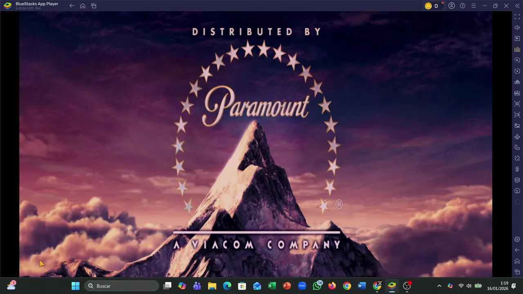523x294 pixels.
Task: Click the BlueStacks icon in the taskbar
Action: (392, 286)
